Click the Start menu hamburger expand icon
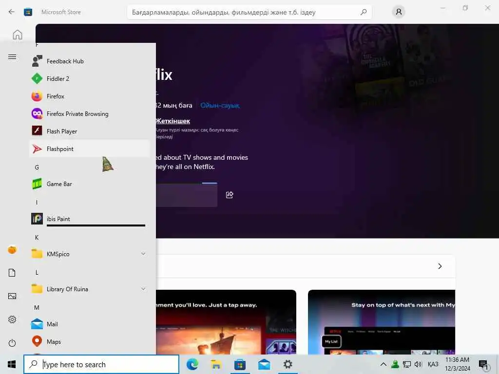 (12, 57)
